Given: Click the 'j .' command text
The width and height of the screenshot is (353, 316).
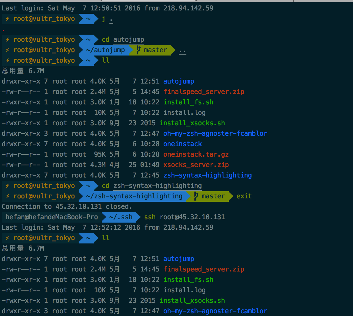Looking at the screenshot, I should (x=107, y=19).
